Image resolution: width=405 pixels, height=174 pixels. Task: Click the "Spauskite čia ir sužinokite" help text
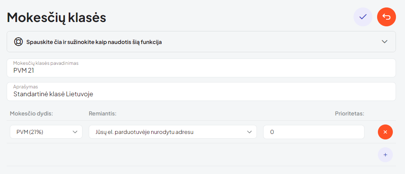94,42
